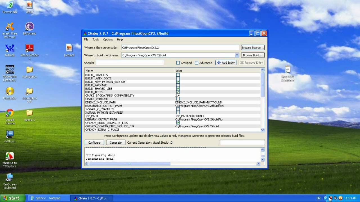Select the picture1 desktop file
Image resolution: width=360 pixels, height=202 pixels.
[69, 50]
